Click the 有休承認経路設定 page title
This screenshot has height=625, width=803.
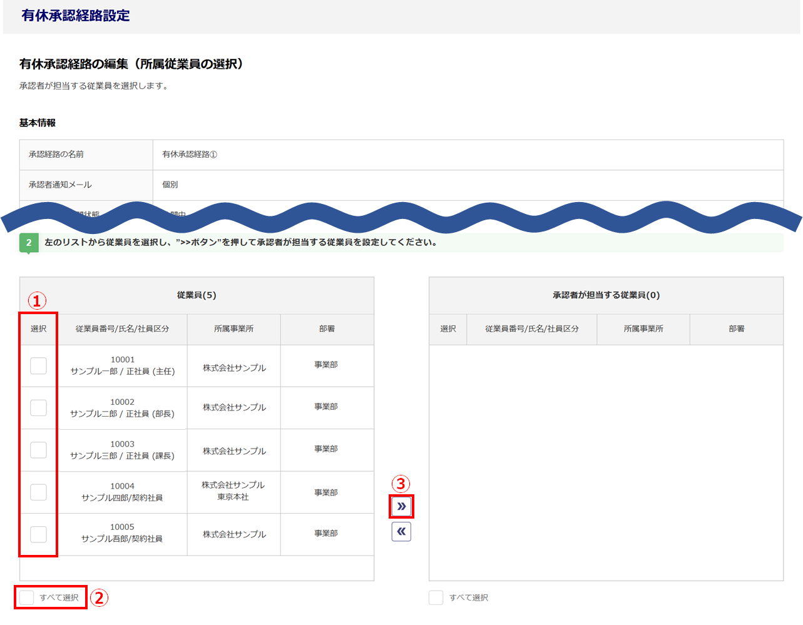76,16
